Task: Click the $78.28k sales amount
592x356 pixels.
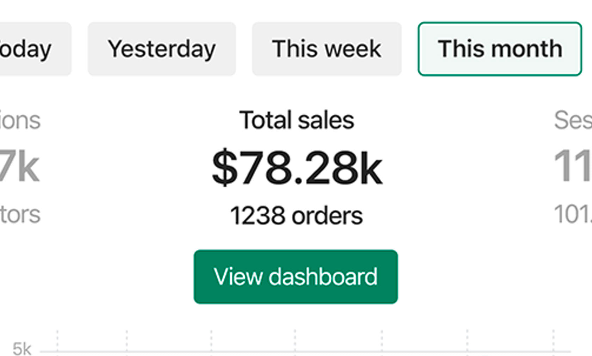Action: coord(297,168)
